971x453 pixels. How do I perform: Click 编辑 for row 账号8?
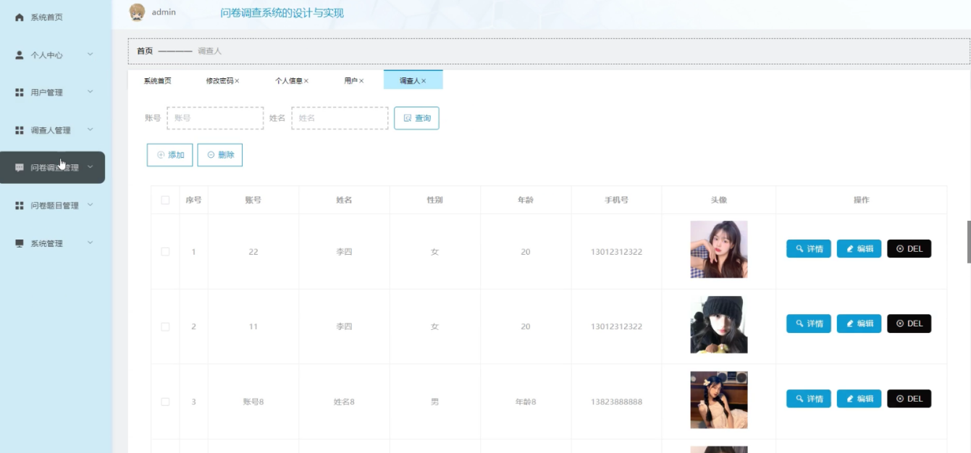(859, 399)
